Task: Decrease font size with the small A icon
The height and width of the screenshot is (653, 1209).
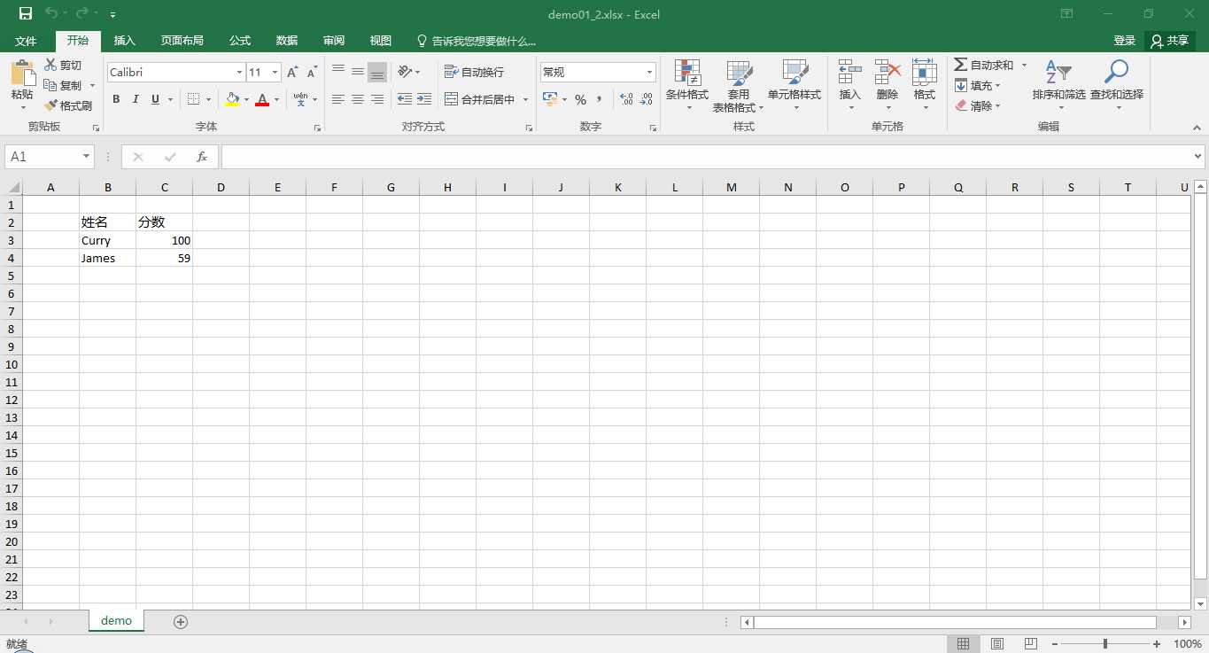Action: [x=312, y=73]
